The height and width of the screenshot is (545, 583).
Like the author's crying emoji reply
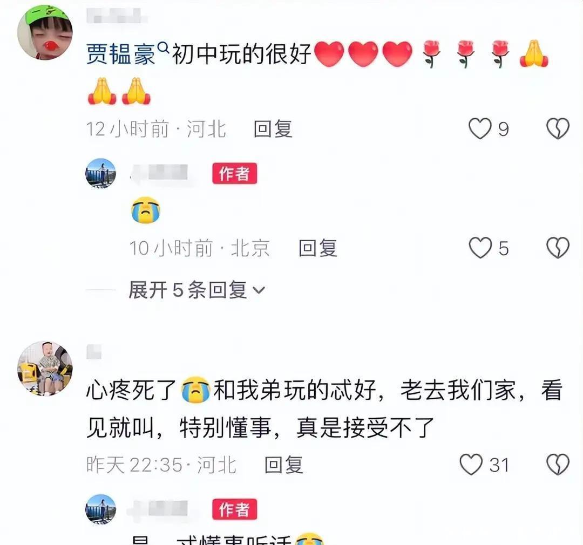[x=480, y=248]
